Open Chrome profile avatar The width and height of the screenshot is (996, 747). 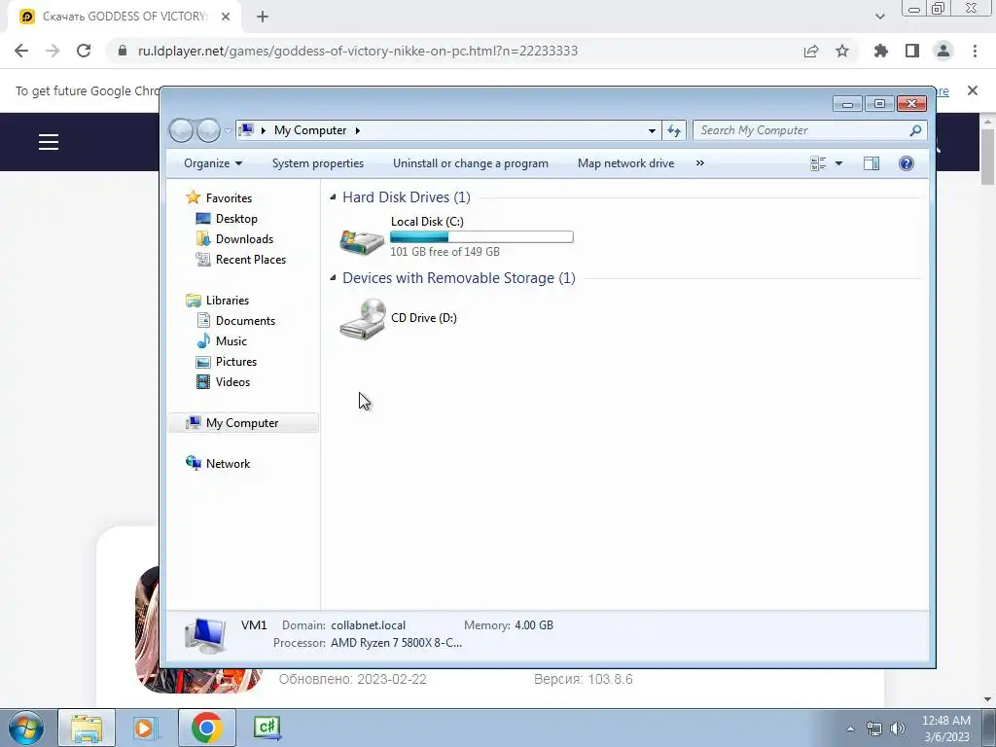943,51
